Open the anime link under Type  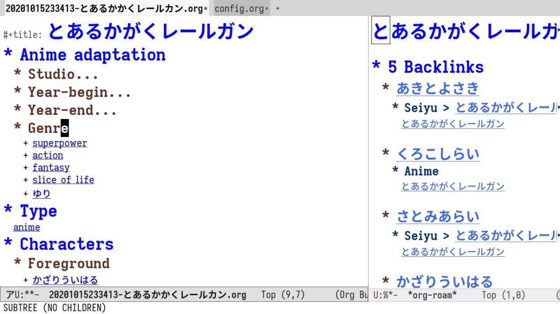coord(27,228)
